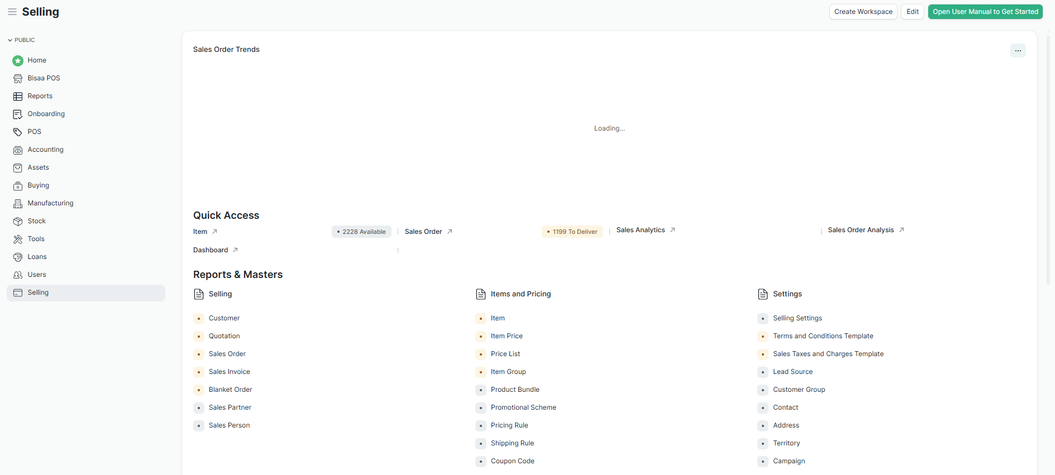Open the Buying workspace
This screenshot has width=1055, height=475.
coord(38,185)
